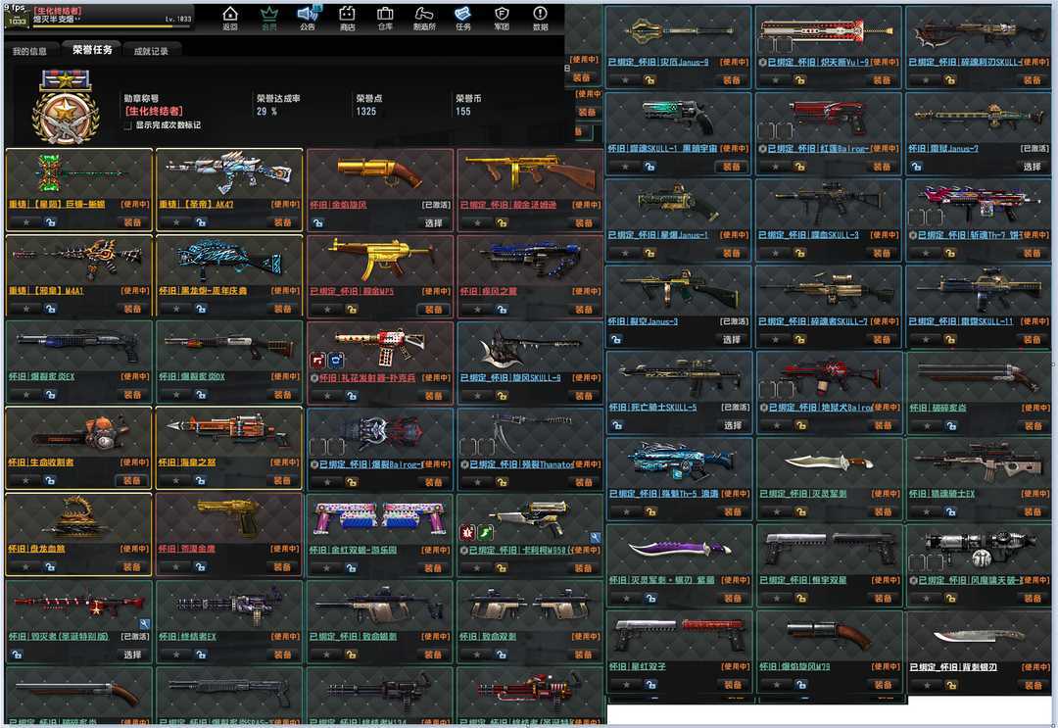
Task: Toggle lock icon on 金焰旋风 card
Action: [351, 222]
